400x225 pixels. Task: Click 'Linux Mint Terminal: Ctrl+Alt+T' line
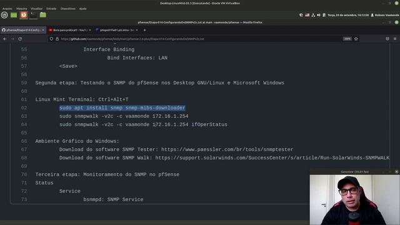[82, 99]
